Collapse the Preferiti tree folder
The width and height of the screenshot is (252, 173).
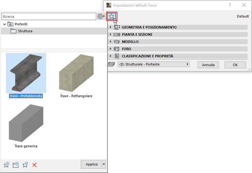(4, 24)
